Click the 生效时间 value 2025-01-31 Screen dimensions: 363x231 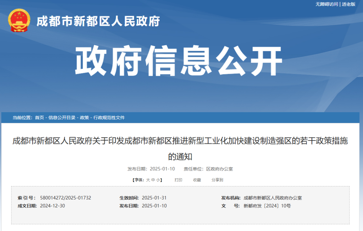(154, 198)
